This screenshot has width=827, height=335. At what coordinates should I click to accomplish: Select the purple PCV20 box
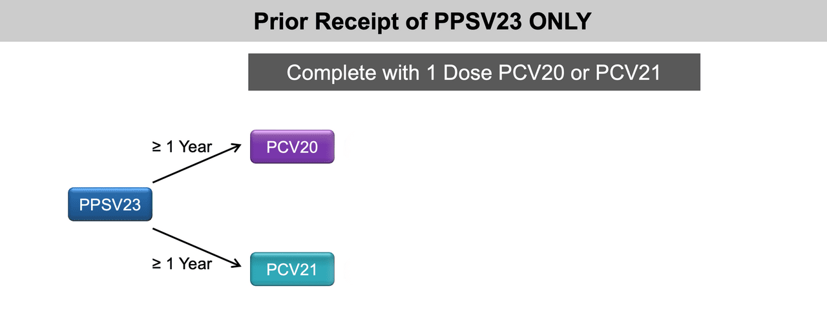[x=292, y=147]
